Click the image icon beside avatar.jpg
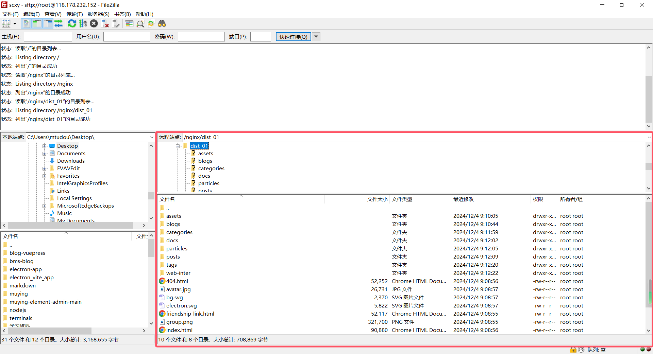The width and height of the screenshot is (653, 354). tap(162, 289)
